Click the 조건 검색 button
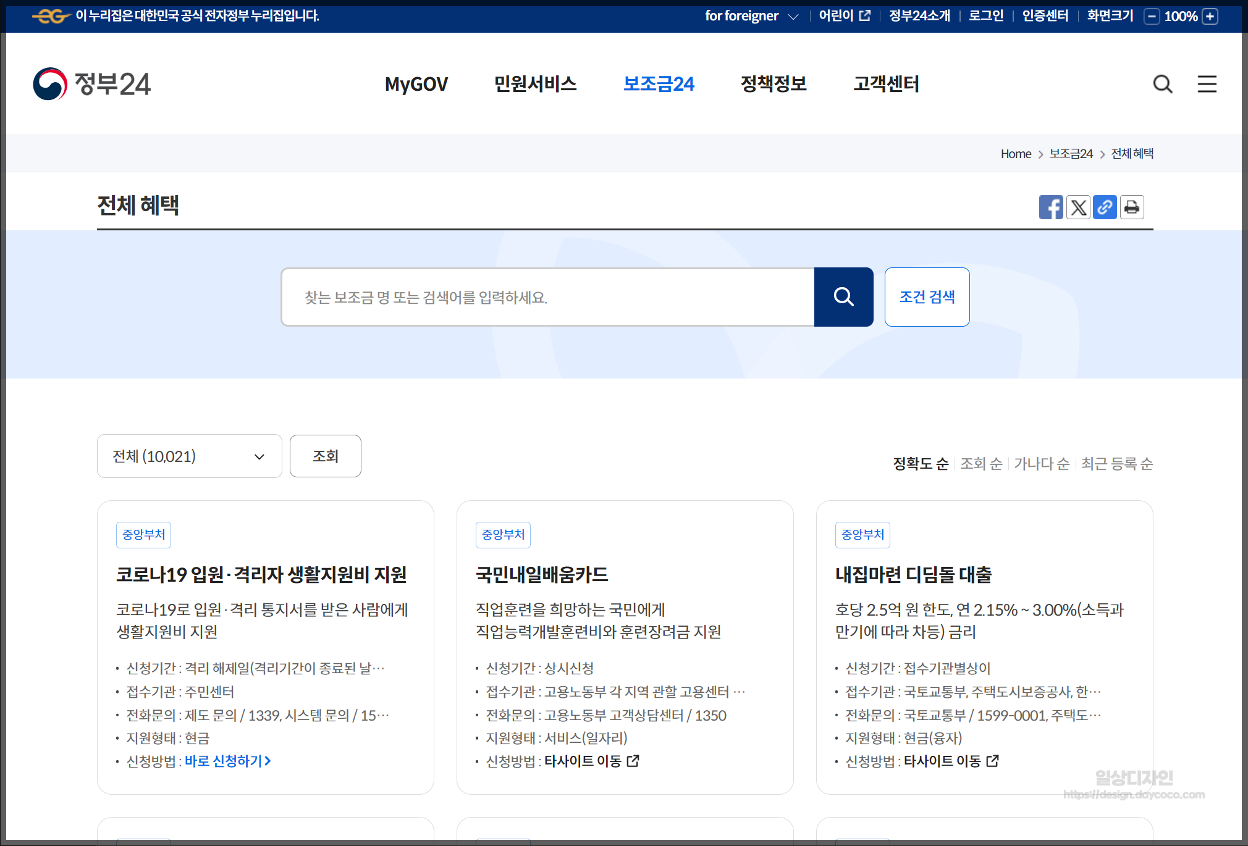The width and height of the screenshot is (1248, 846). [x=927, y=297]
